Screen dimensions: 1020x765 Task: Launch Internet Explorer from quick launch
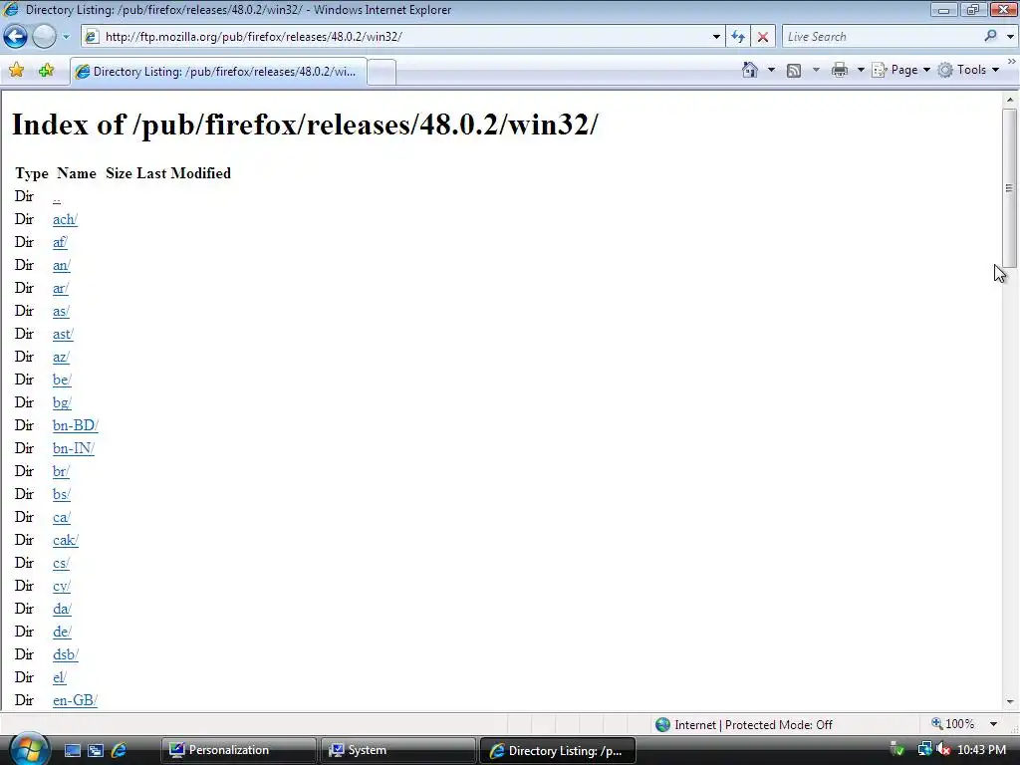[120, 751]
